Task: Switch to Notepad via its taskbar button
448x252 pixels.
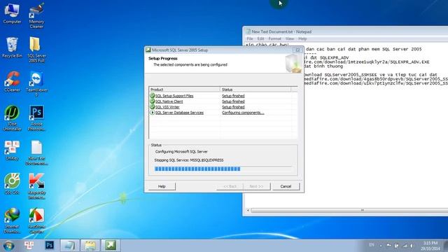Action: pos(70,246)
